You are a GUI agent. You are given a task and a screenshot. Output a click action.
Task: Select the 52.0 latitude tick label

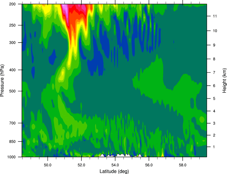[81, 165]
